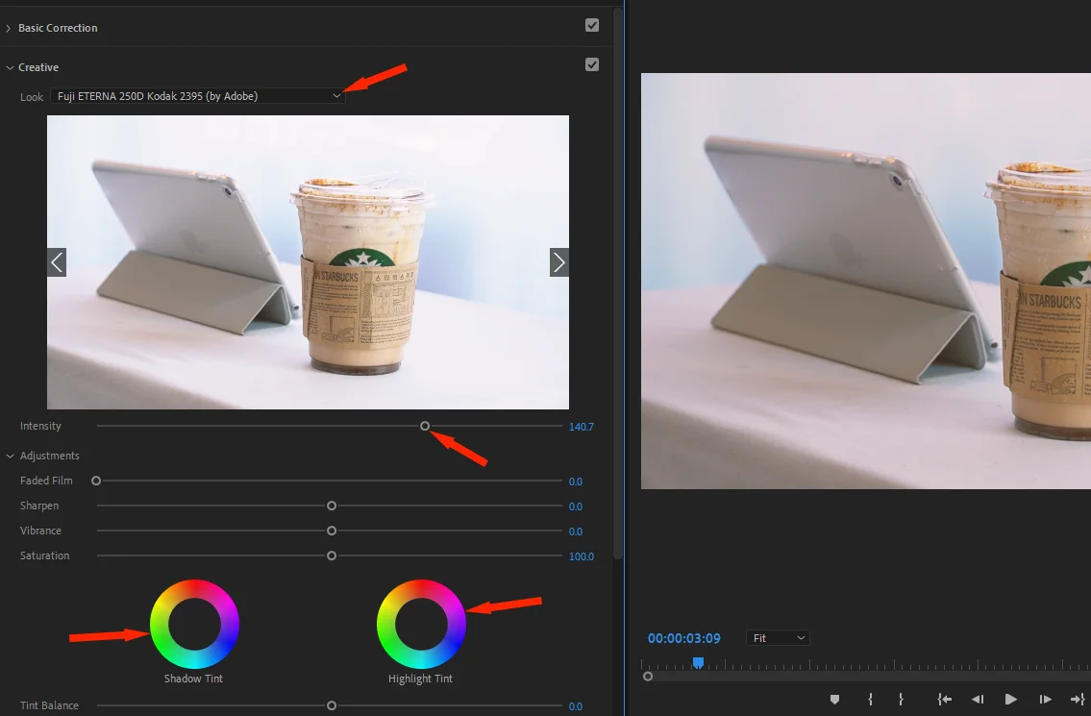This screenshot has height=716, width=1091.
Task: Click the Saturation value 100.0
Action: 581,556
